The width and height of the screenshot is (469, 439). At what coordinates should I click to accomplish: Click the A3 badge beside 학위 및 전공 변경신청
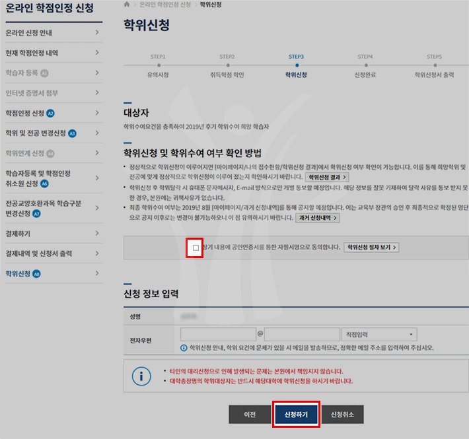pos(73,133)
